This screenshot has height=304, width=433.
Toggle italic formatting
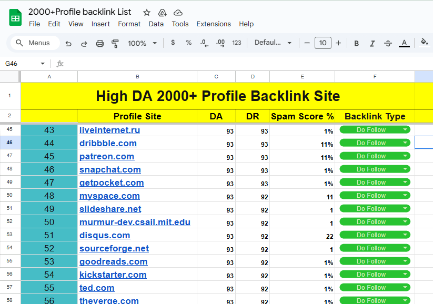coord(371,43)
